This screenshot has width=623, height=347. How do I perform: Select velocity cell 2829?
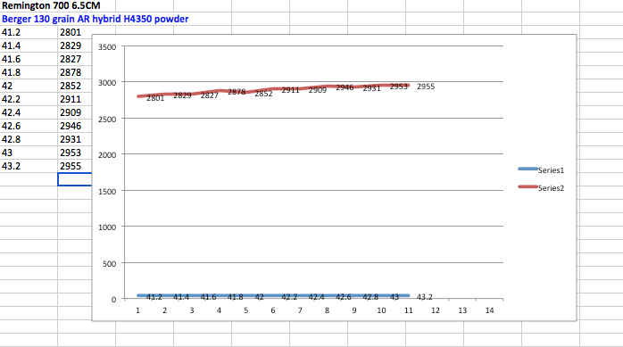tap(75, 45)
